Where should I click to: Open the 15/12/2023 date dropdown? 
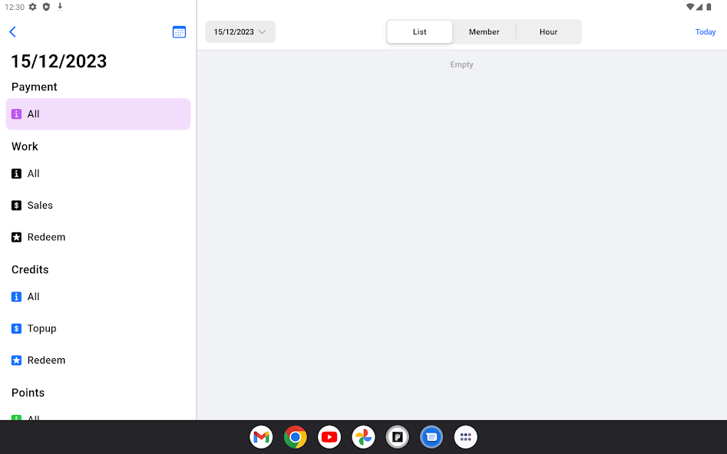click(240, 31)
